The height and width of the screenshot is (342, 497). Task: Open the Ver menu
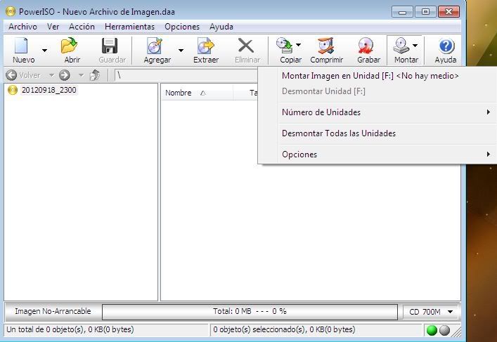click(53, 27)
